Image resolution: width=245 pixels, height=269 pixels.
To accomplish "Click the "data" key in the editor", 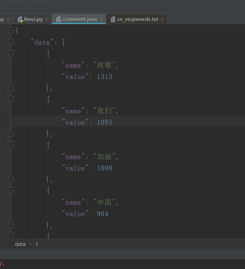I will tap(42, 42).
